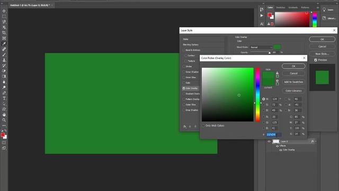Select the Dodge tool
This screenshot has height=191, width=339.
4,87
